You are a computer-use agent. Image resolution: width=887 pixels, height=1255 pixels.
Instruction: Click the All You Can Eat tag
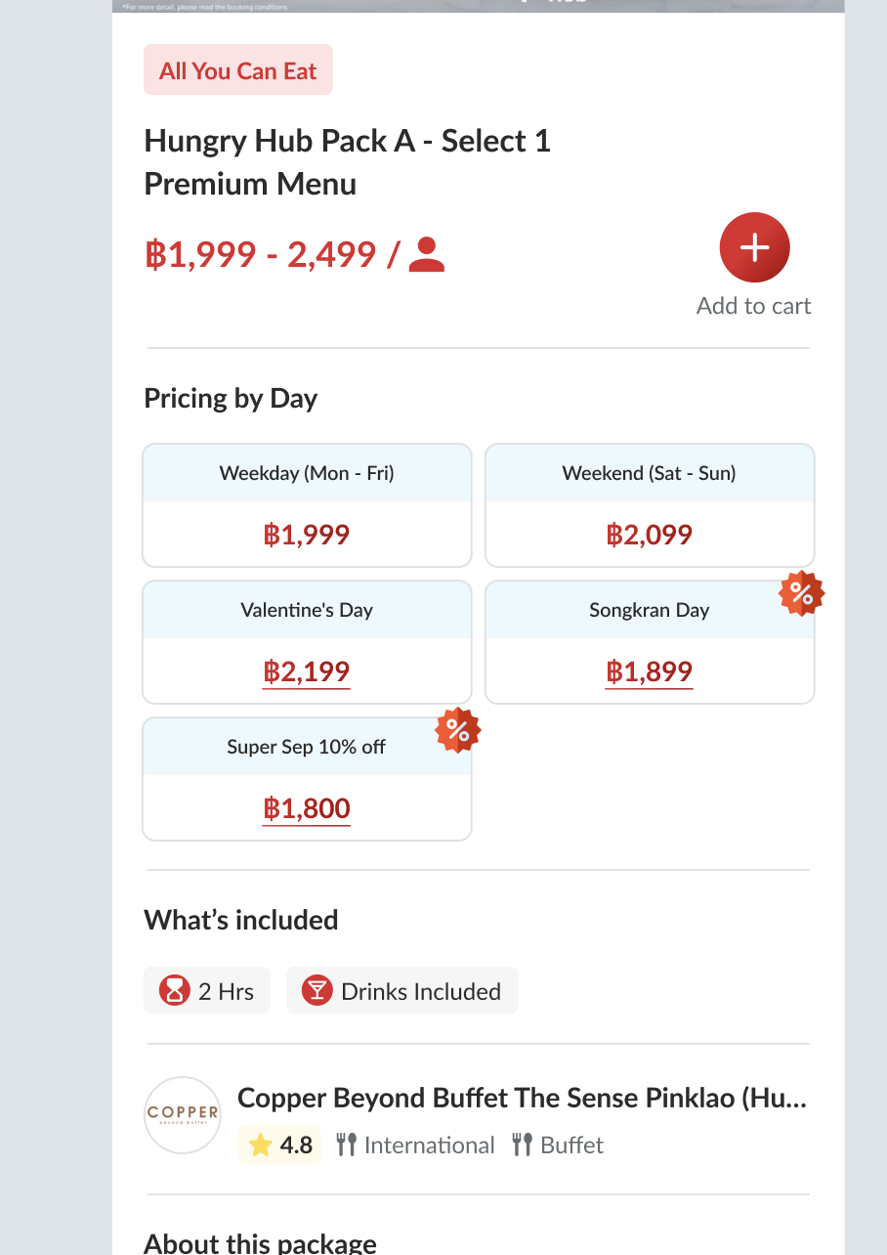click(238, 70)
